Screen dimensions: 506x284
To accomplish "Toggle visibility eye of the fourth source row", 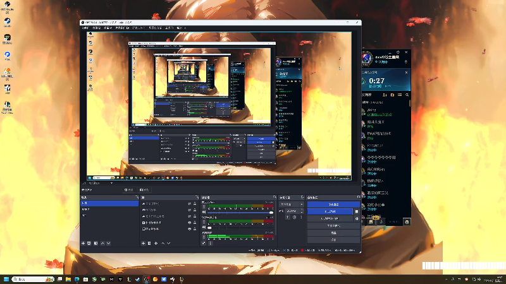I will [189, 223].
